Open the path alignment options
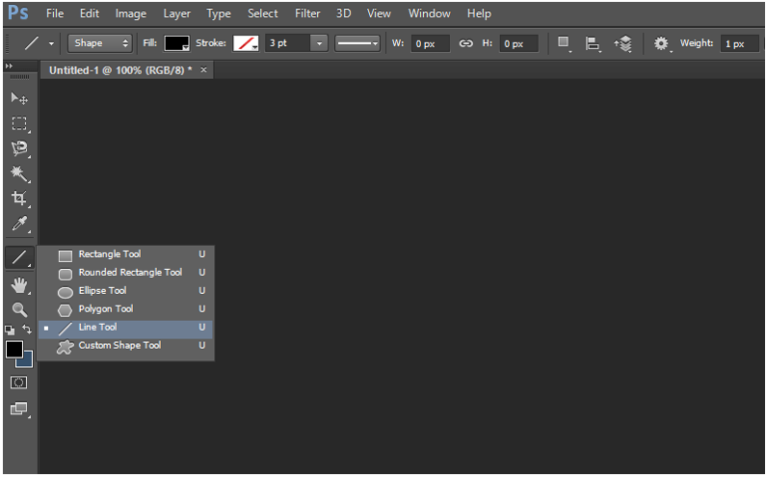 pos(592,44)
